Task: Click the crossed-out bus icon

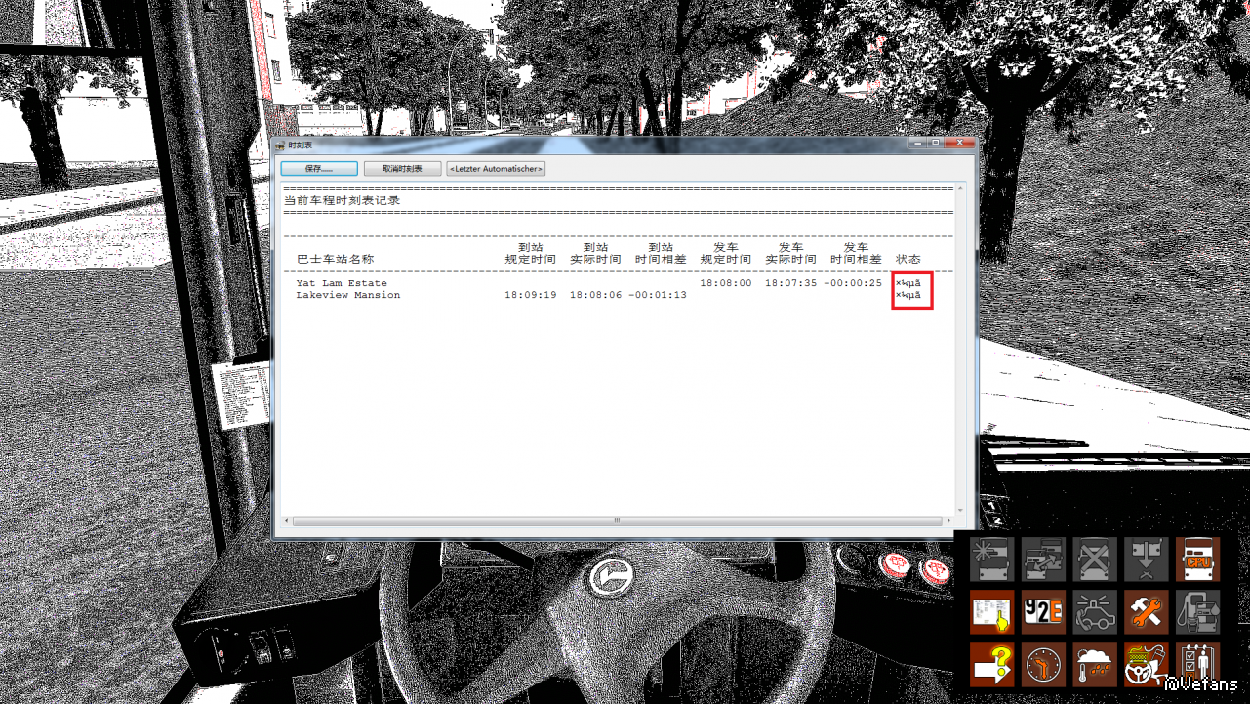Action: (1095, 559)
